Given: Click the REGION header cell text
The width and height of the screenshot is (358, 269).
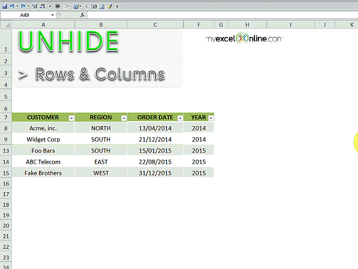Looking at the screenshot, I should (101, 117).
